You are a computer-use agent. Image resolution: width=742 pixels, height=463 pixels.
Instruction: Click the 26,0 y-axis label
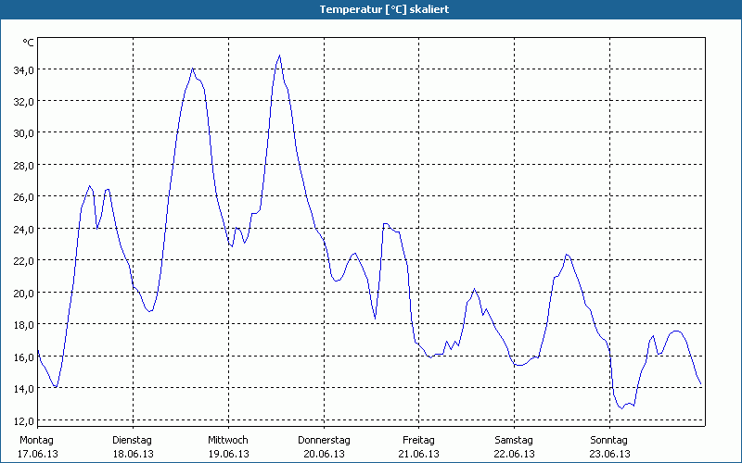pyautogui.click(x=23, y=196)
